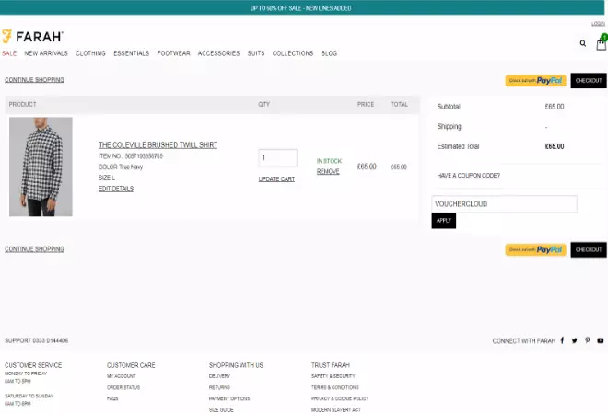608x414 pixels.
Task: Open the shopping bag cart icon
Action: pos(602,43)
